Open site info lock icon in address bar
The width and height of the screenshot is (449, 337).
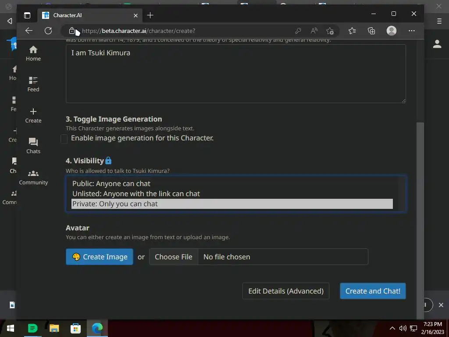pos(72,31)
